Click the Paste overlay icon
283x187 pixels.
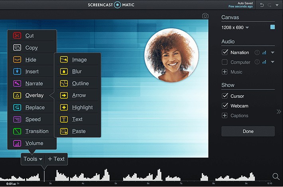pos(64,131)
